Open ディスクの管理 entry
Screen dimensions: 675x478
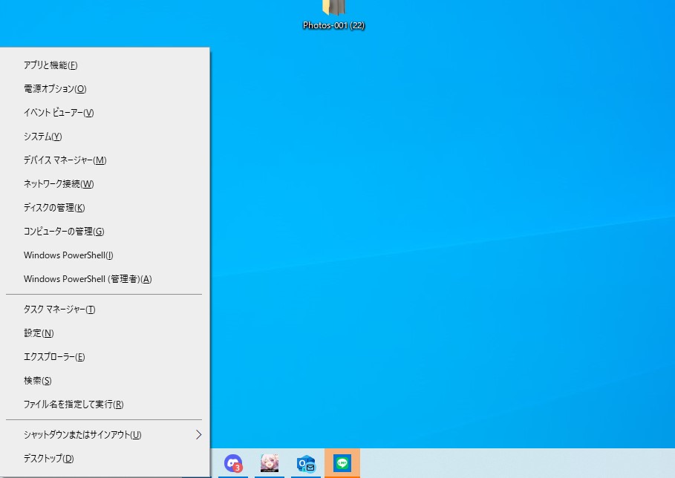point(54,208)
